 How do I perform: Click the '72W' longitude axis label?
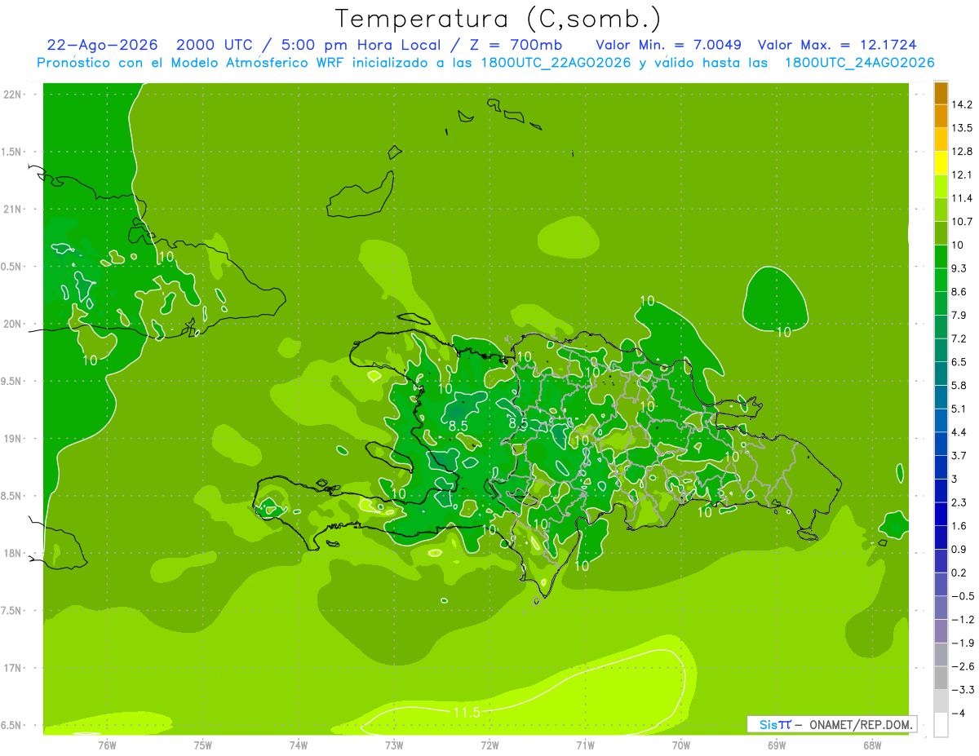pos(489,745)
